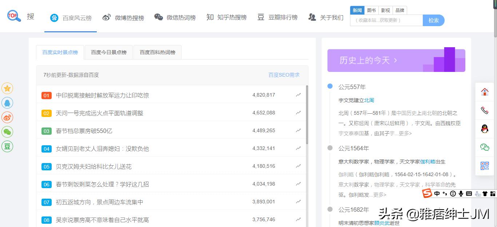Open the 百度百科热词榜 tab
Screen dimensions: 497x227
click(157, 52)
